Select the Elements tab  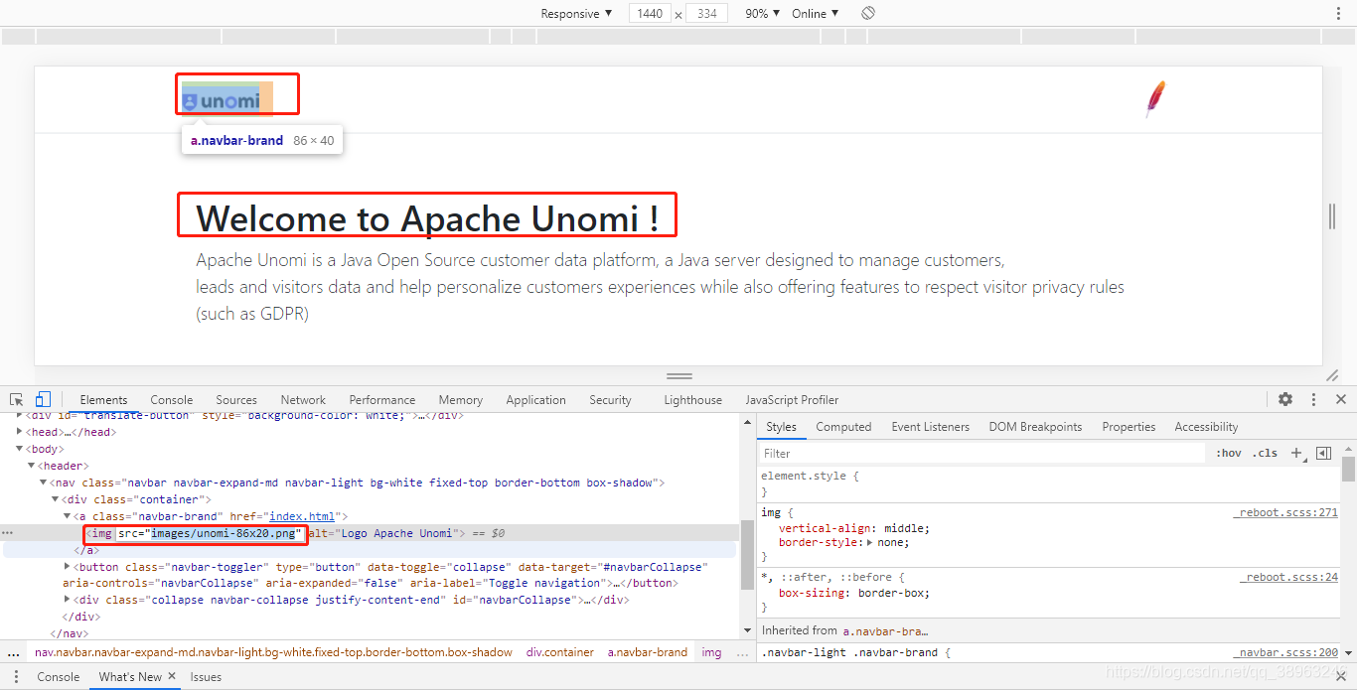pyautogui.click(x=103, y=399)
